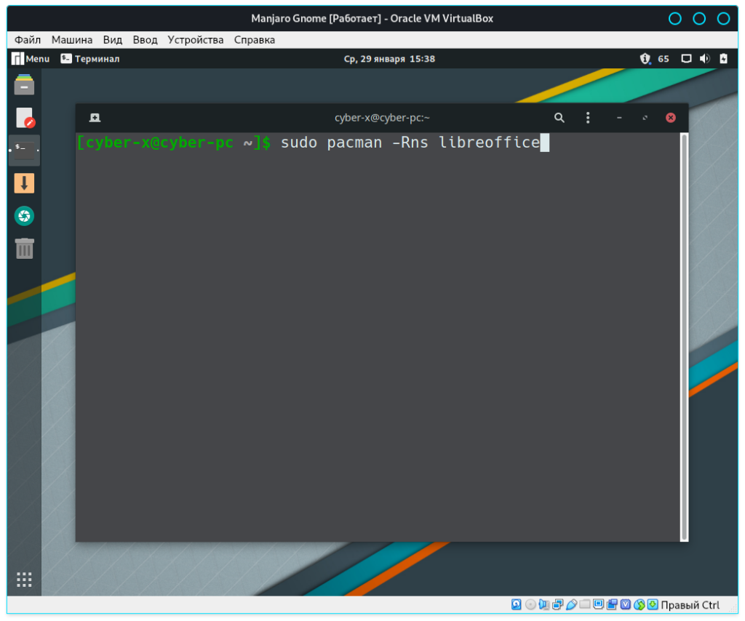Click the Правый Ctrl host key label
Image resolution: width=745 pixels, height=621 pixels.
690,605
